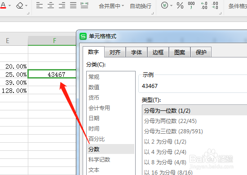Select 常规 category
The height and width of the screenshot is (175, 247).
pos(110,77)
